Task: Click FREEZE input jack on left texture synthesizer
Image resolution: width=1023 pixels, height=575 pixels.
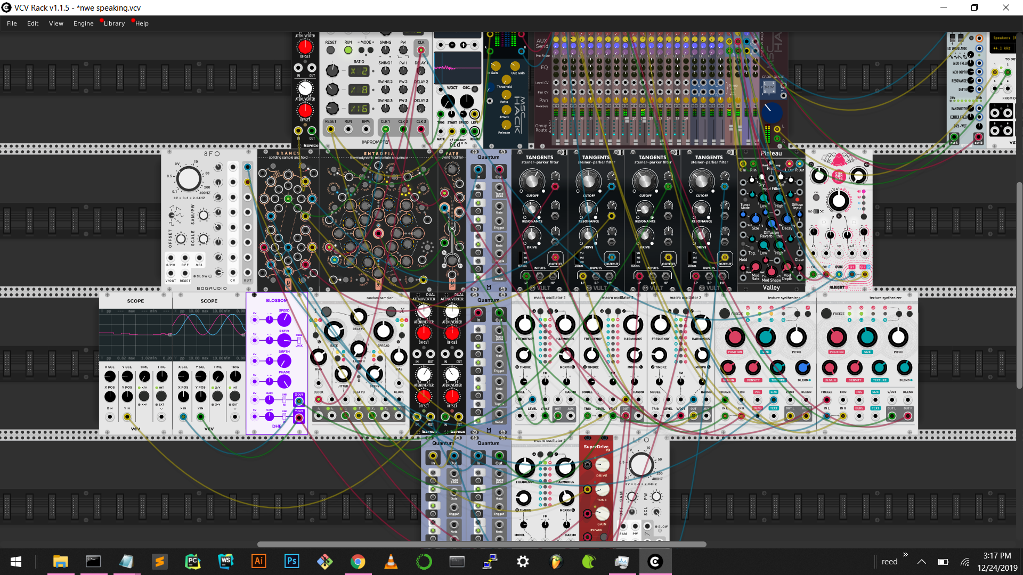Action: (x=725, y=400)
